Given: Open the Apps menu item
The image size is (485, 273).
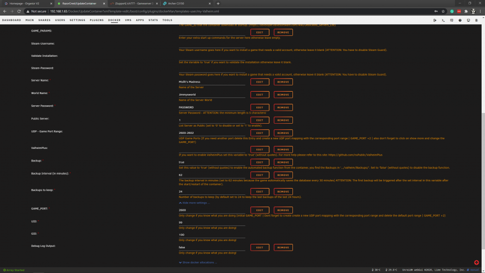Looking at the screenshot, I should [140, 20].
